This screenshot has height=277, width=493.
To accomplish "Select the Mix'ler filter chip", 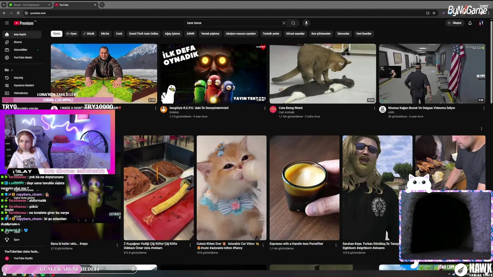I will pos(105,33).
